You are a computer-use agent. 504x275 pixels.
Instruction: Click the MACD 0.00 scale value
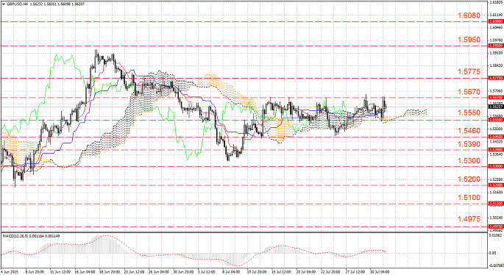[492, 253]
